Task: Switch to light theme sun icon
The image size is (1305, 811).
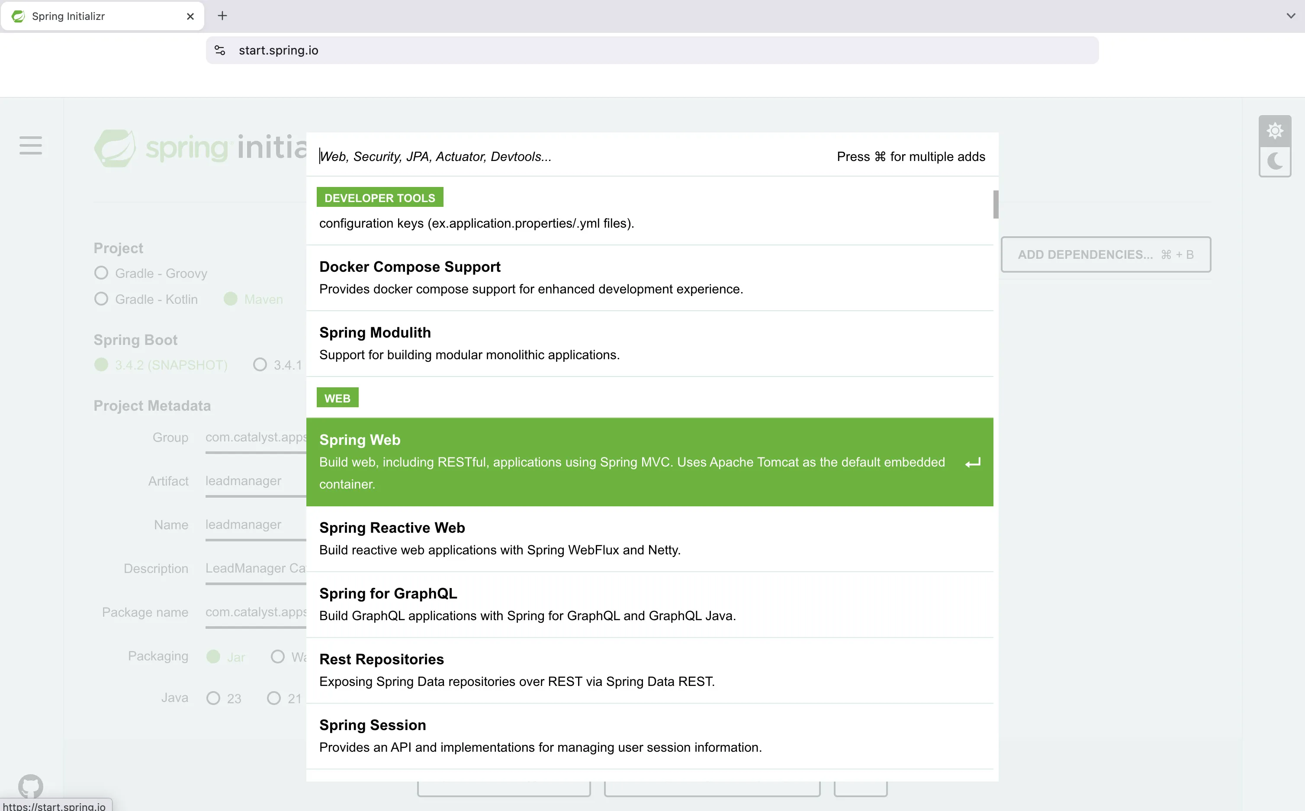Action: [1274, 131]
